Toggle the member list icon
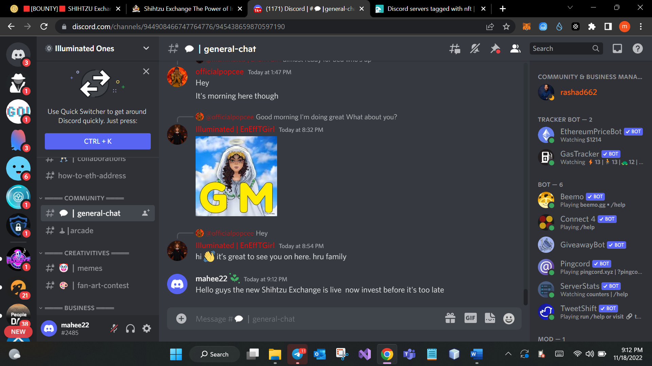Viewport: 652px width, 366px height. [x=515, y=49]
